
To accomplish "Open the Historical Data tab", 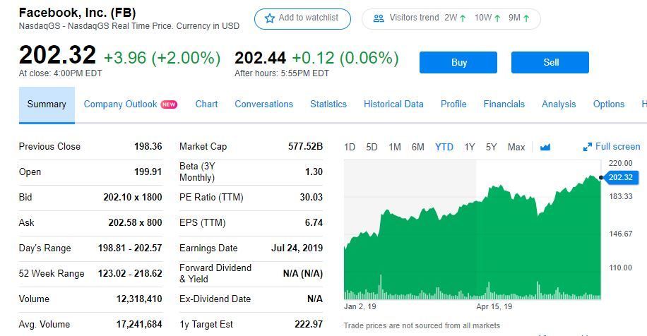I will pos(393,104).
